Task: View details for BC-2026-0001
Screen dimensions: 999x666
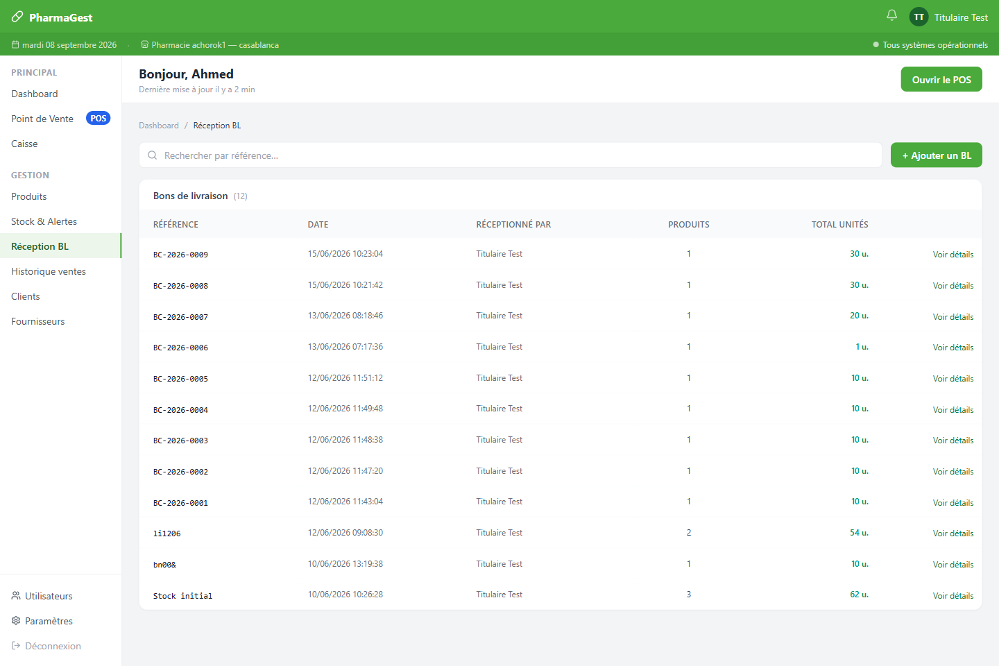Action: tap(953, 503)
